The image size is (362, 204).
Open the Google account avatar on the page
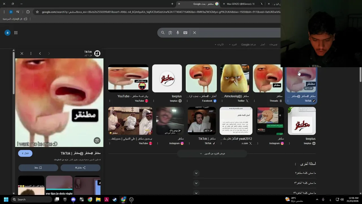tap(7, 33)
